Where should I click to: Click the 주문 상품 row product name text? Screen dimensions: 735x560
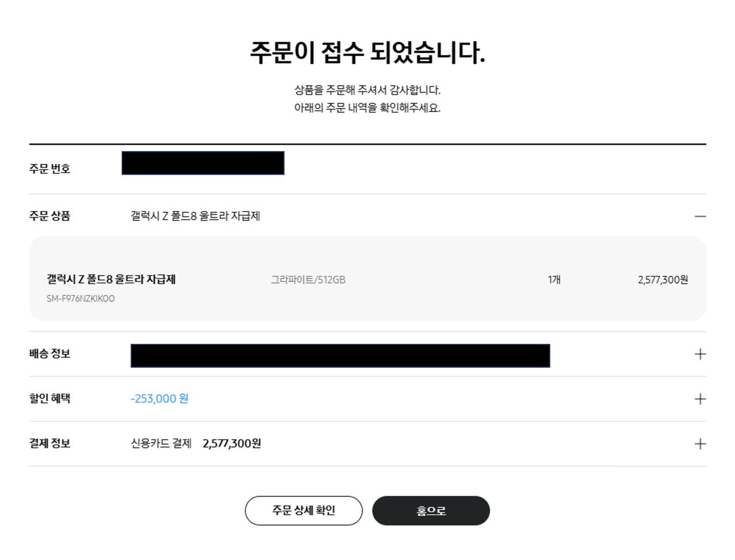point(195,216)
